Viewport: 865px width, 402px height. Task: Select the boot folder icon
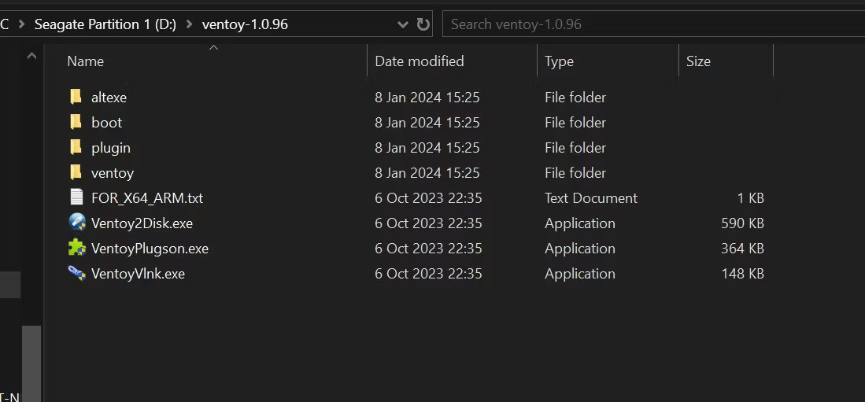pyautogui.click(x=76, y=122)
